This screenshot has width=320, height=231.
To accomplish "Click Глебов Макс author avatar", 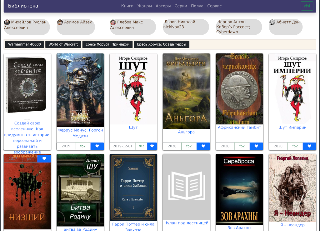I will [113, 22].
